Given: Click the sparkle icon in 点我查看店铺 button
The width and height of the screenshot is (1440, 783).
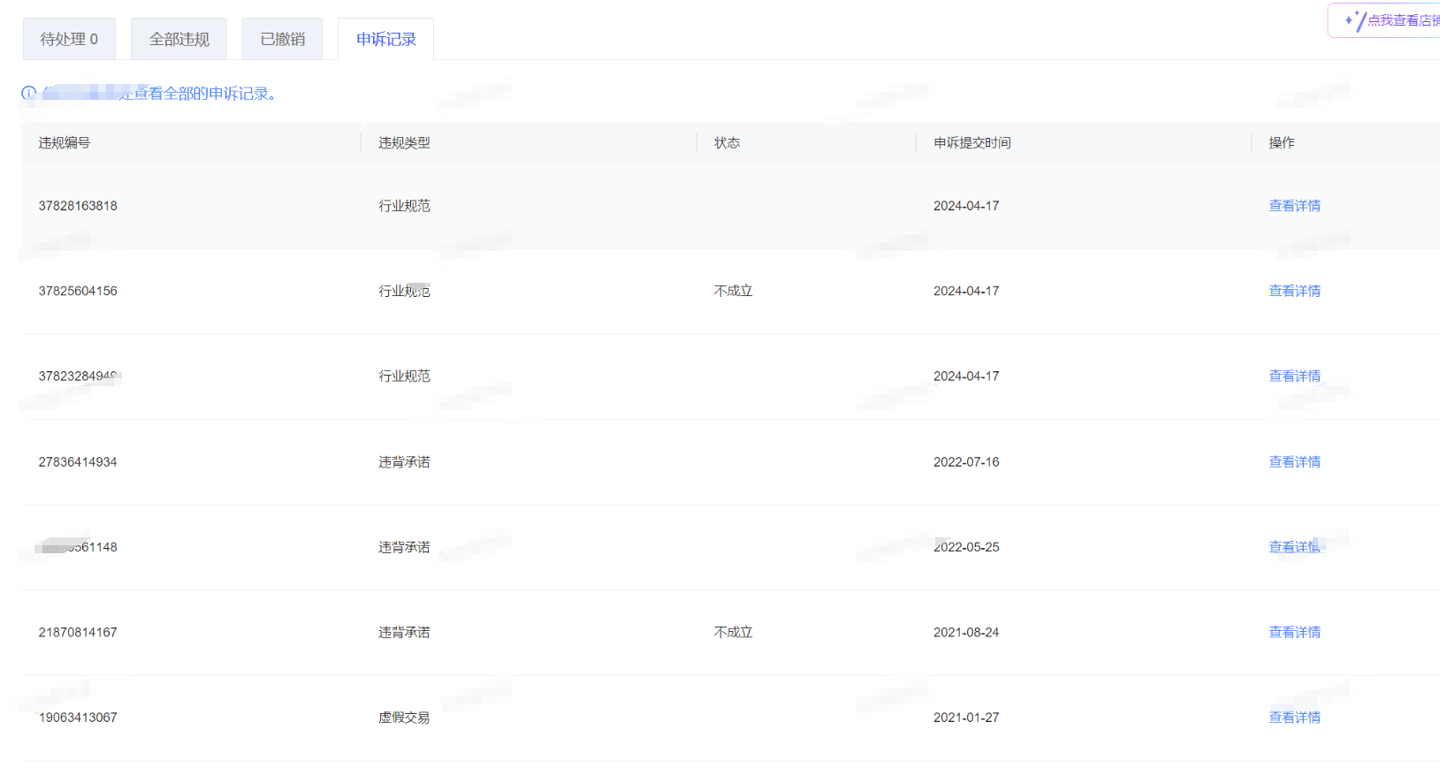Looking at the screenshot, I should [1354, 20].
